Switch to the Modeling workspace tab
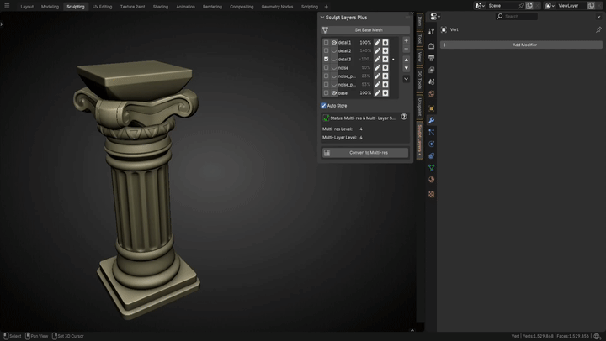 tap(50, 7)
